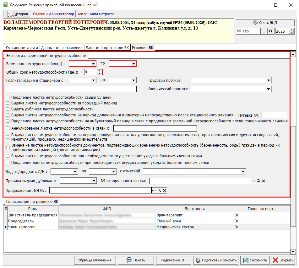
Task: Select Экспертиза временной нетрудоспособности tab
Action: (46, 56)
